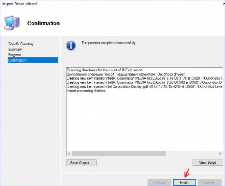Click the Save Output button

point(81,163)
